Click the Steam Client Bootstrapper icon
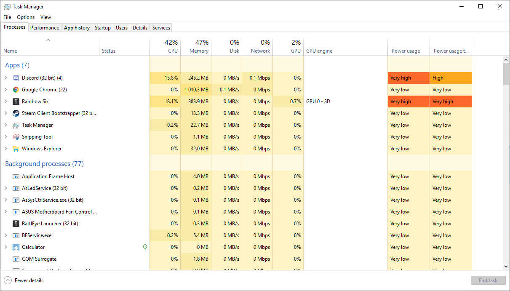Image resolution: width=510 pixels, height=291 pixels. coord(16,113)
